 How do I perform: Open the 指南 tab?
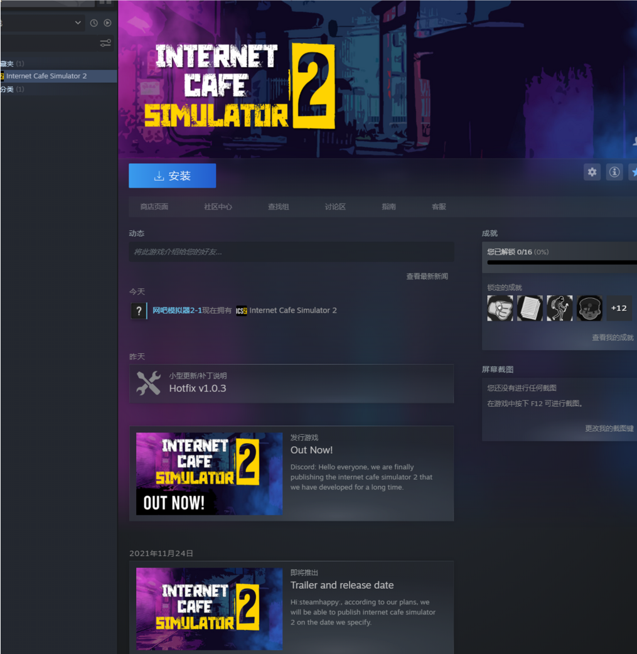(x=389, y=207)
